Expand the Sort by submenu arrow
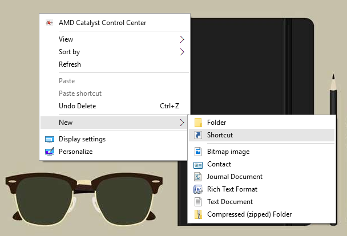 (182, 52)
